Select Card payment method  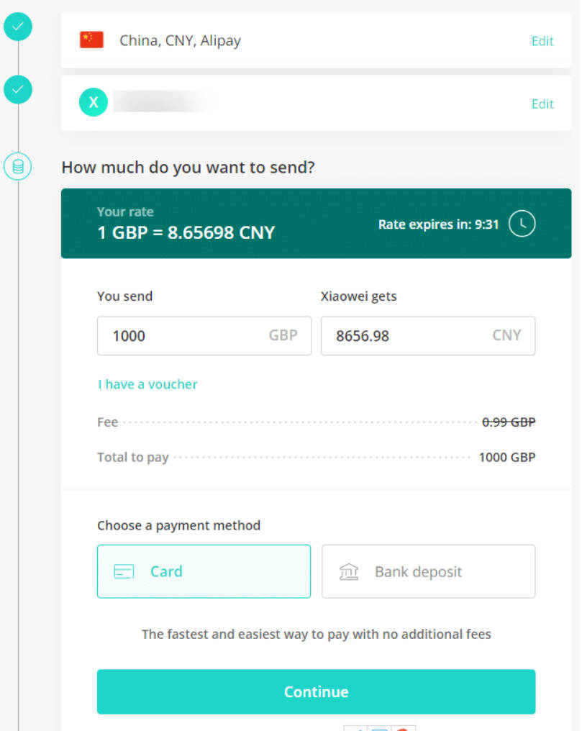pyautogui.click(x=204, y=571)
